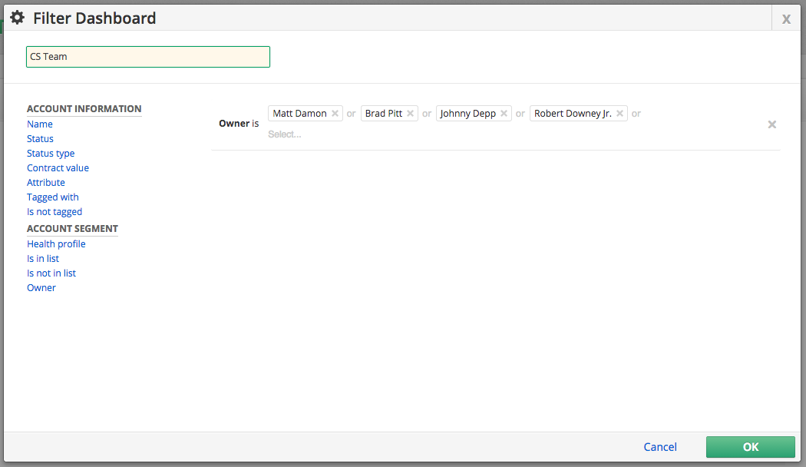Image resolution: width=806 pixels, height=467 pixels.
Task: Add a Name filter
Action: (40, 124)
